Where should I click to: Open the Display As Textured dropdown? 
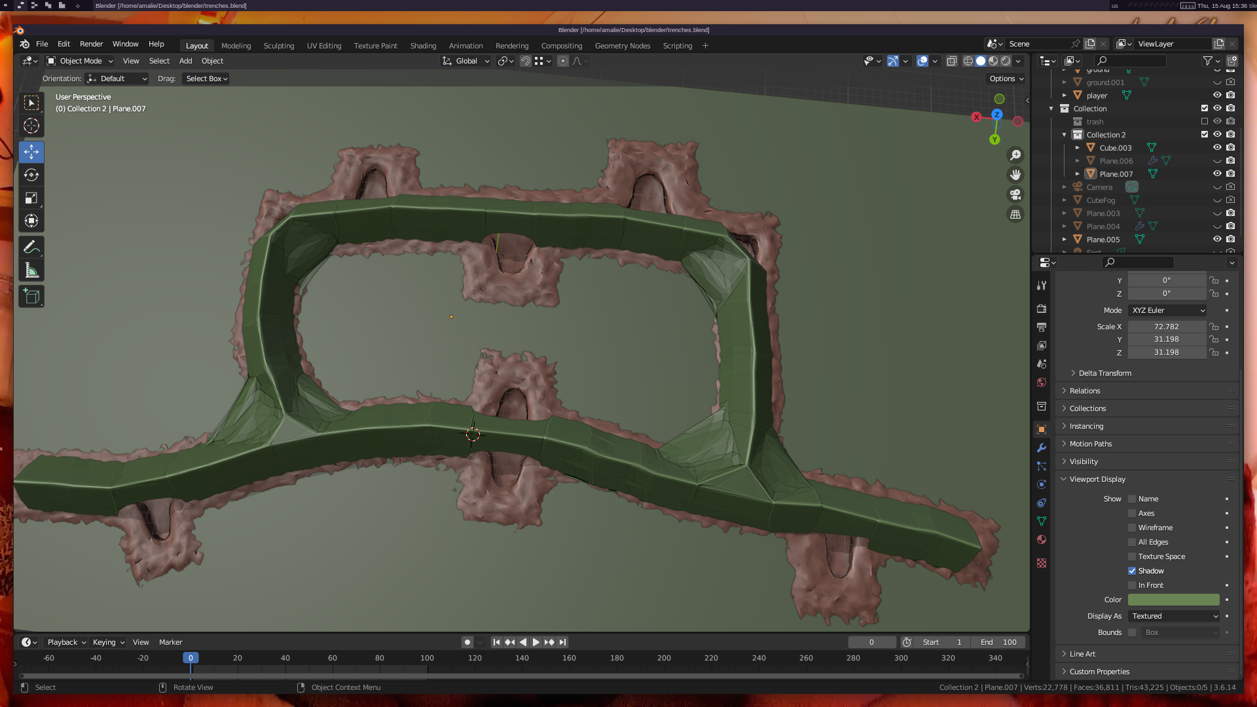coord(1174,616)
